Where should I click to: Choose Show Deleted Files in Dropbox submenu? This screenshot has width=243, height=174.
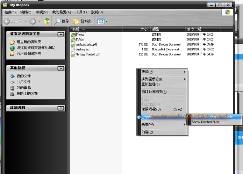click(x=207, y=122)
